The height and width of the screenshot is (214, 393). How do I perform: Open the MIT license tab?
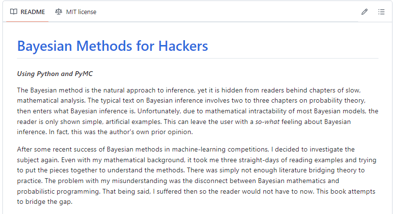[x=81, y=12]
